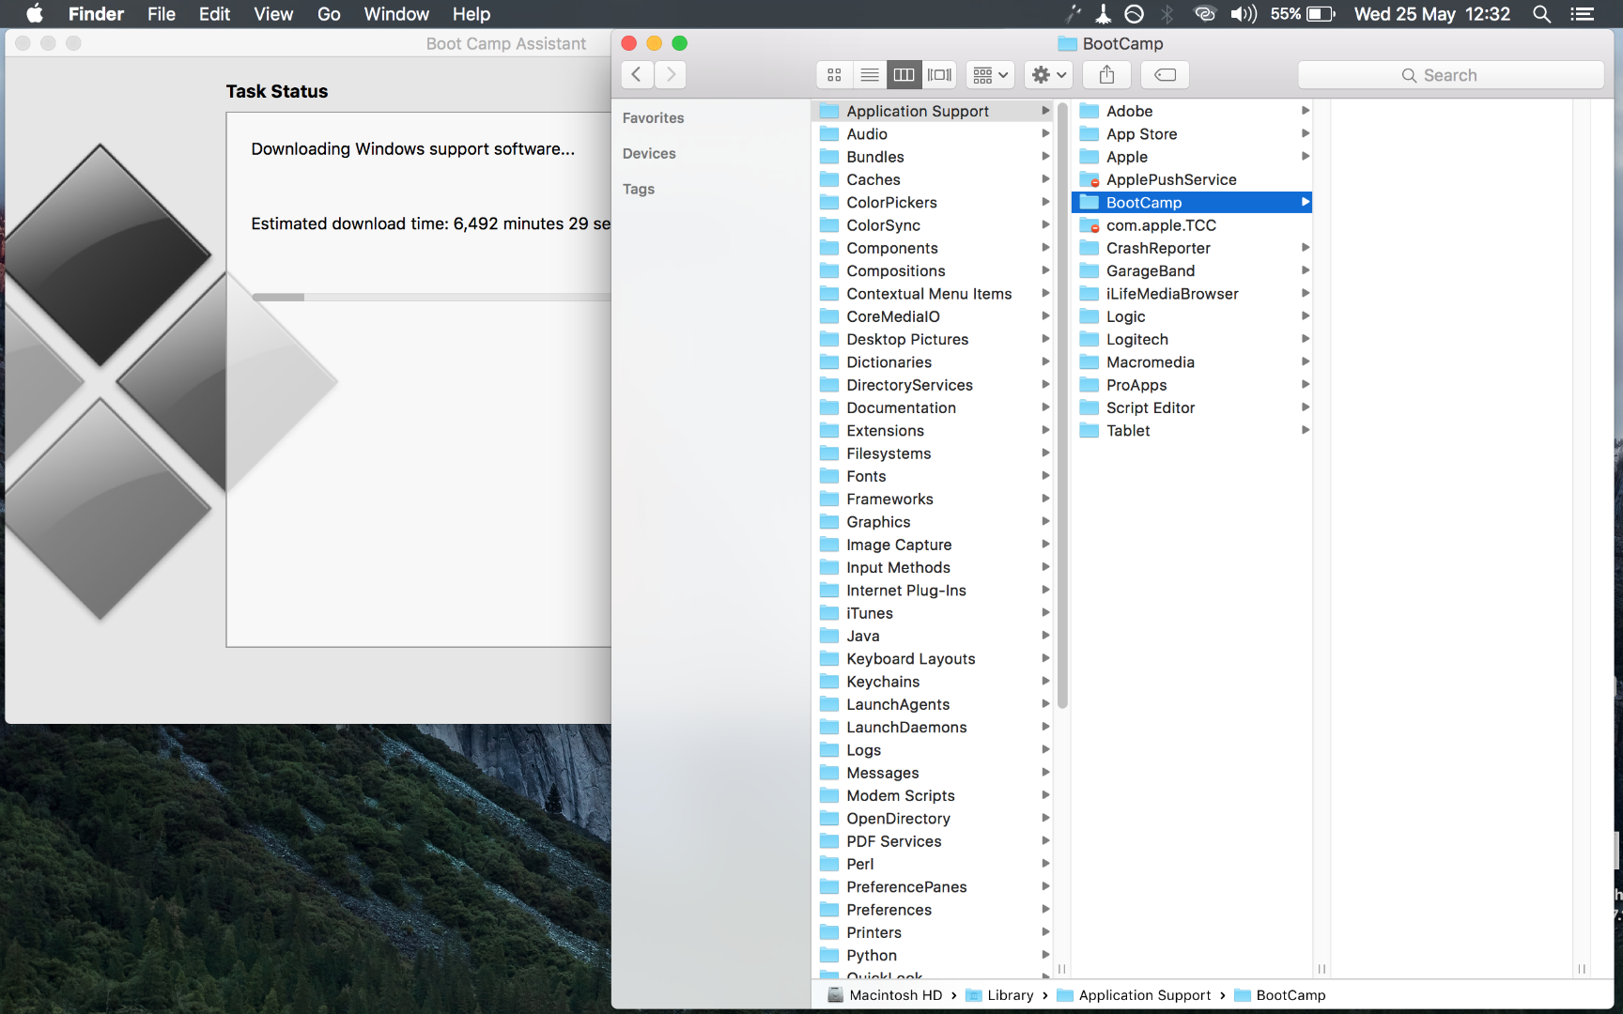Click Application Support in the path bar

1135,995
